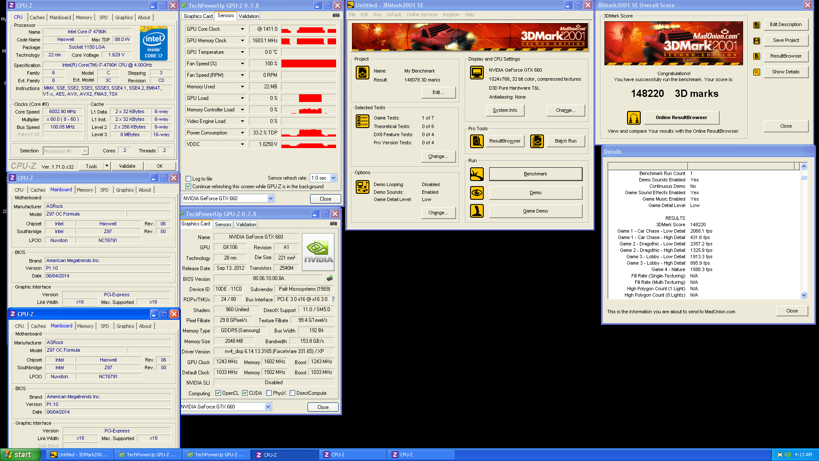
Task: Open the Power Consumption sensor dropdown
Action: (242, 133)
